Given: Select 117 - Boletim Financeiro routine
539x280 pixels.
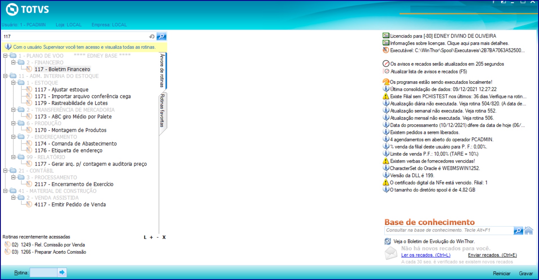Looking at the screenshot, I should 62,69.
